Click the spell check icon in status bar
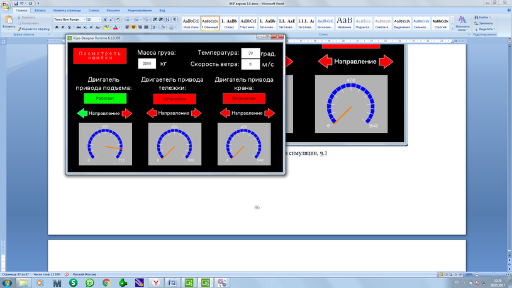The width and height of the screenshot is (512, 288). tap(67, 274)
